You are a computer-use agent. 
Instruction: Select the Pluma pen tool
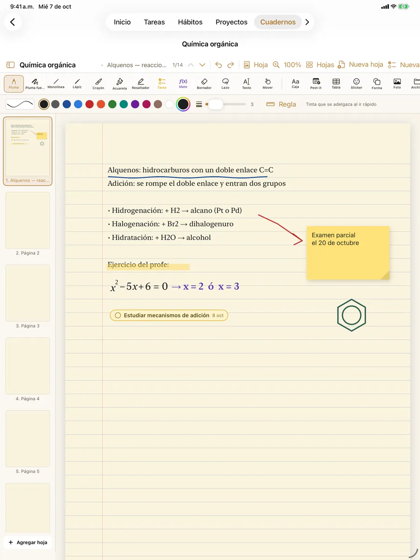[x=14, y=84]
